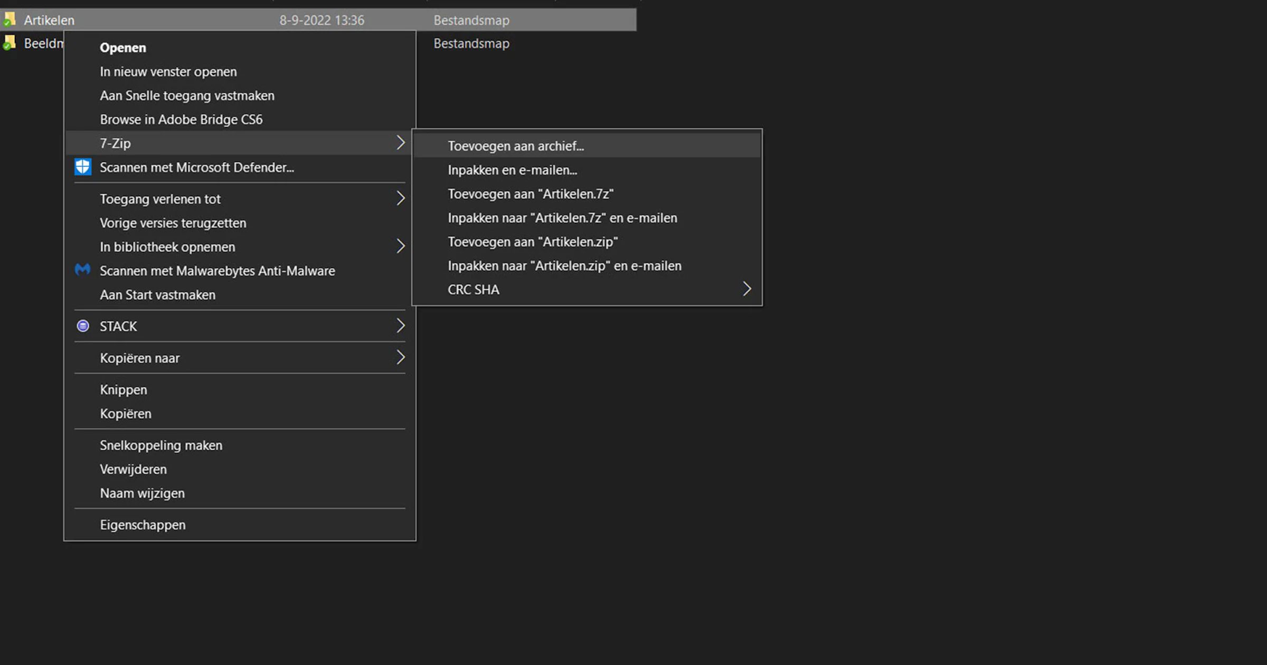The width and height of the screenshot is (1267, 665).
Task: Open Eigenschappen from context menu
Action: pyautogui.click(x=240, y=525)
